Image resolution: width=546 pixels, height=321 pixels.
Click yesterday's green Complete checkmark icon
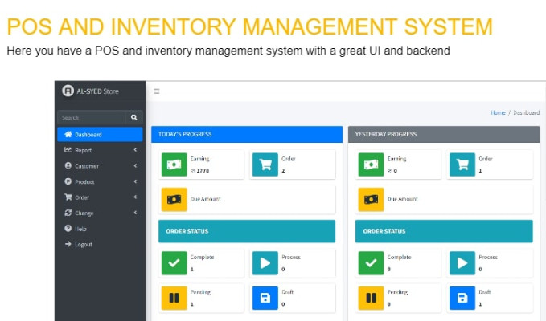[372, 263]
